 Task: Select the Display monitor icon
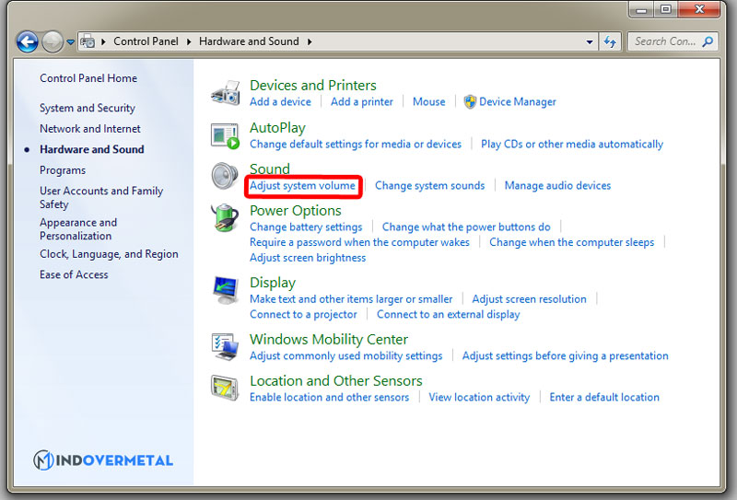[225, 290]
